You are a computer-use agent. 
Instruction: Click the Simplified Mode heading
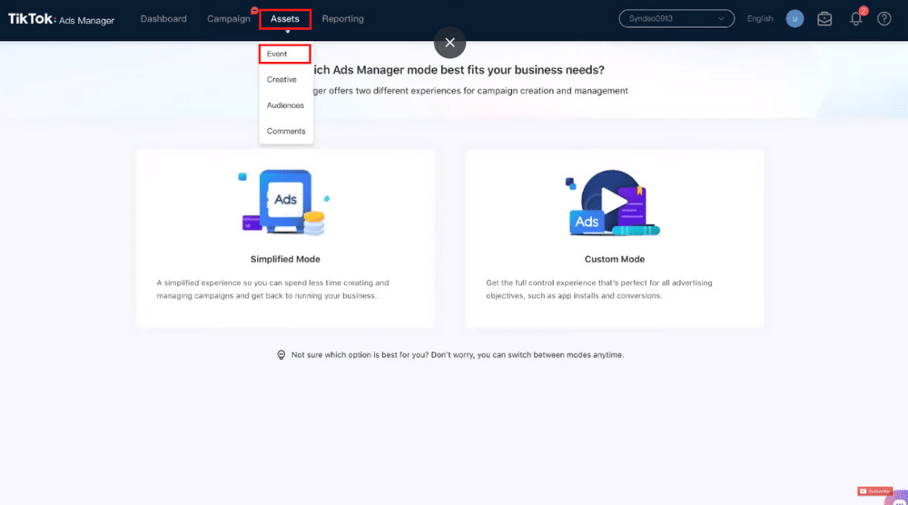285,259
